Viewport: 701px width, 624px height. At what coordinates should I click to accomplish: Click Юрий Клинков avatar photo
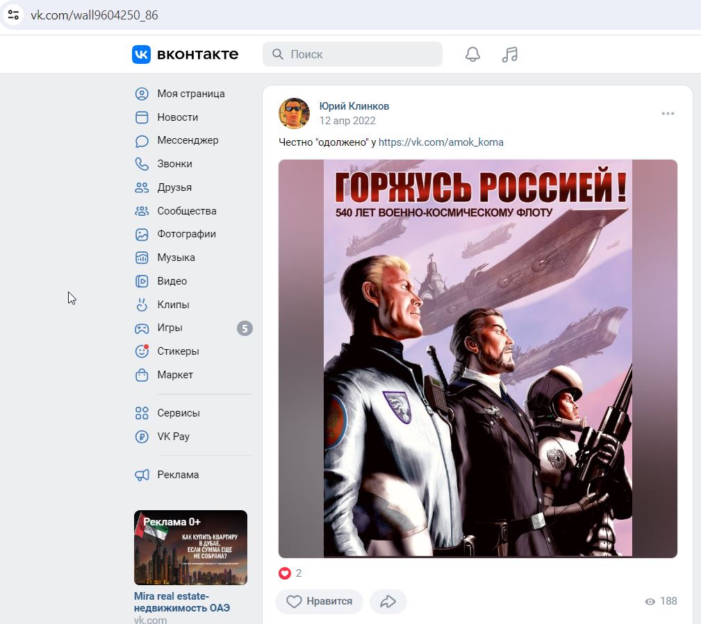(294, 113)
